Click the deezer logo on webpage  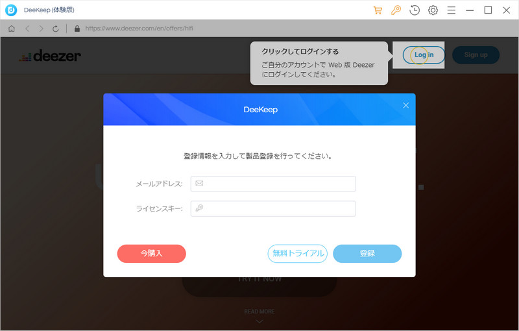click(x=50, y=56)
